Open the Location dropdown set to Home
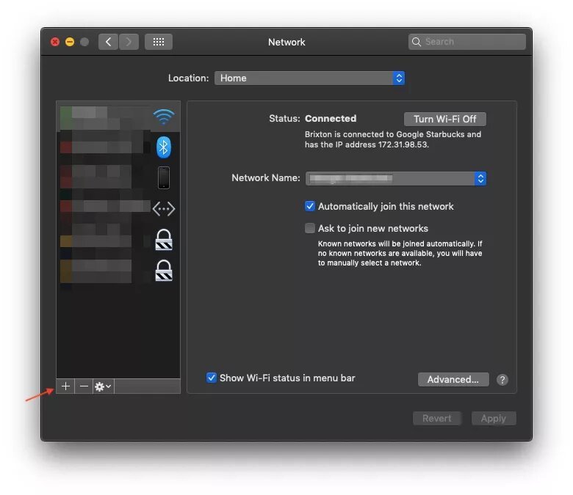 pos(309,78)
